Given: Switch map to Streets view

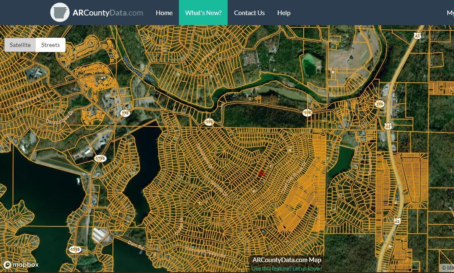Looking at the screenshot, I should (50, 45).
